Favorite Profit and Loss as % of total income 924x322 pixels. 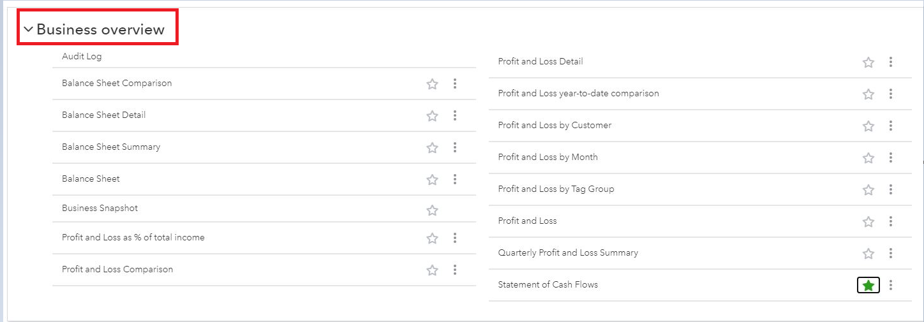tap(432, 238)
